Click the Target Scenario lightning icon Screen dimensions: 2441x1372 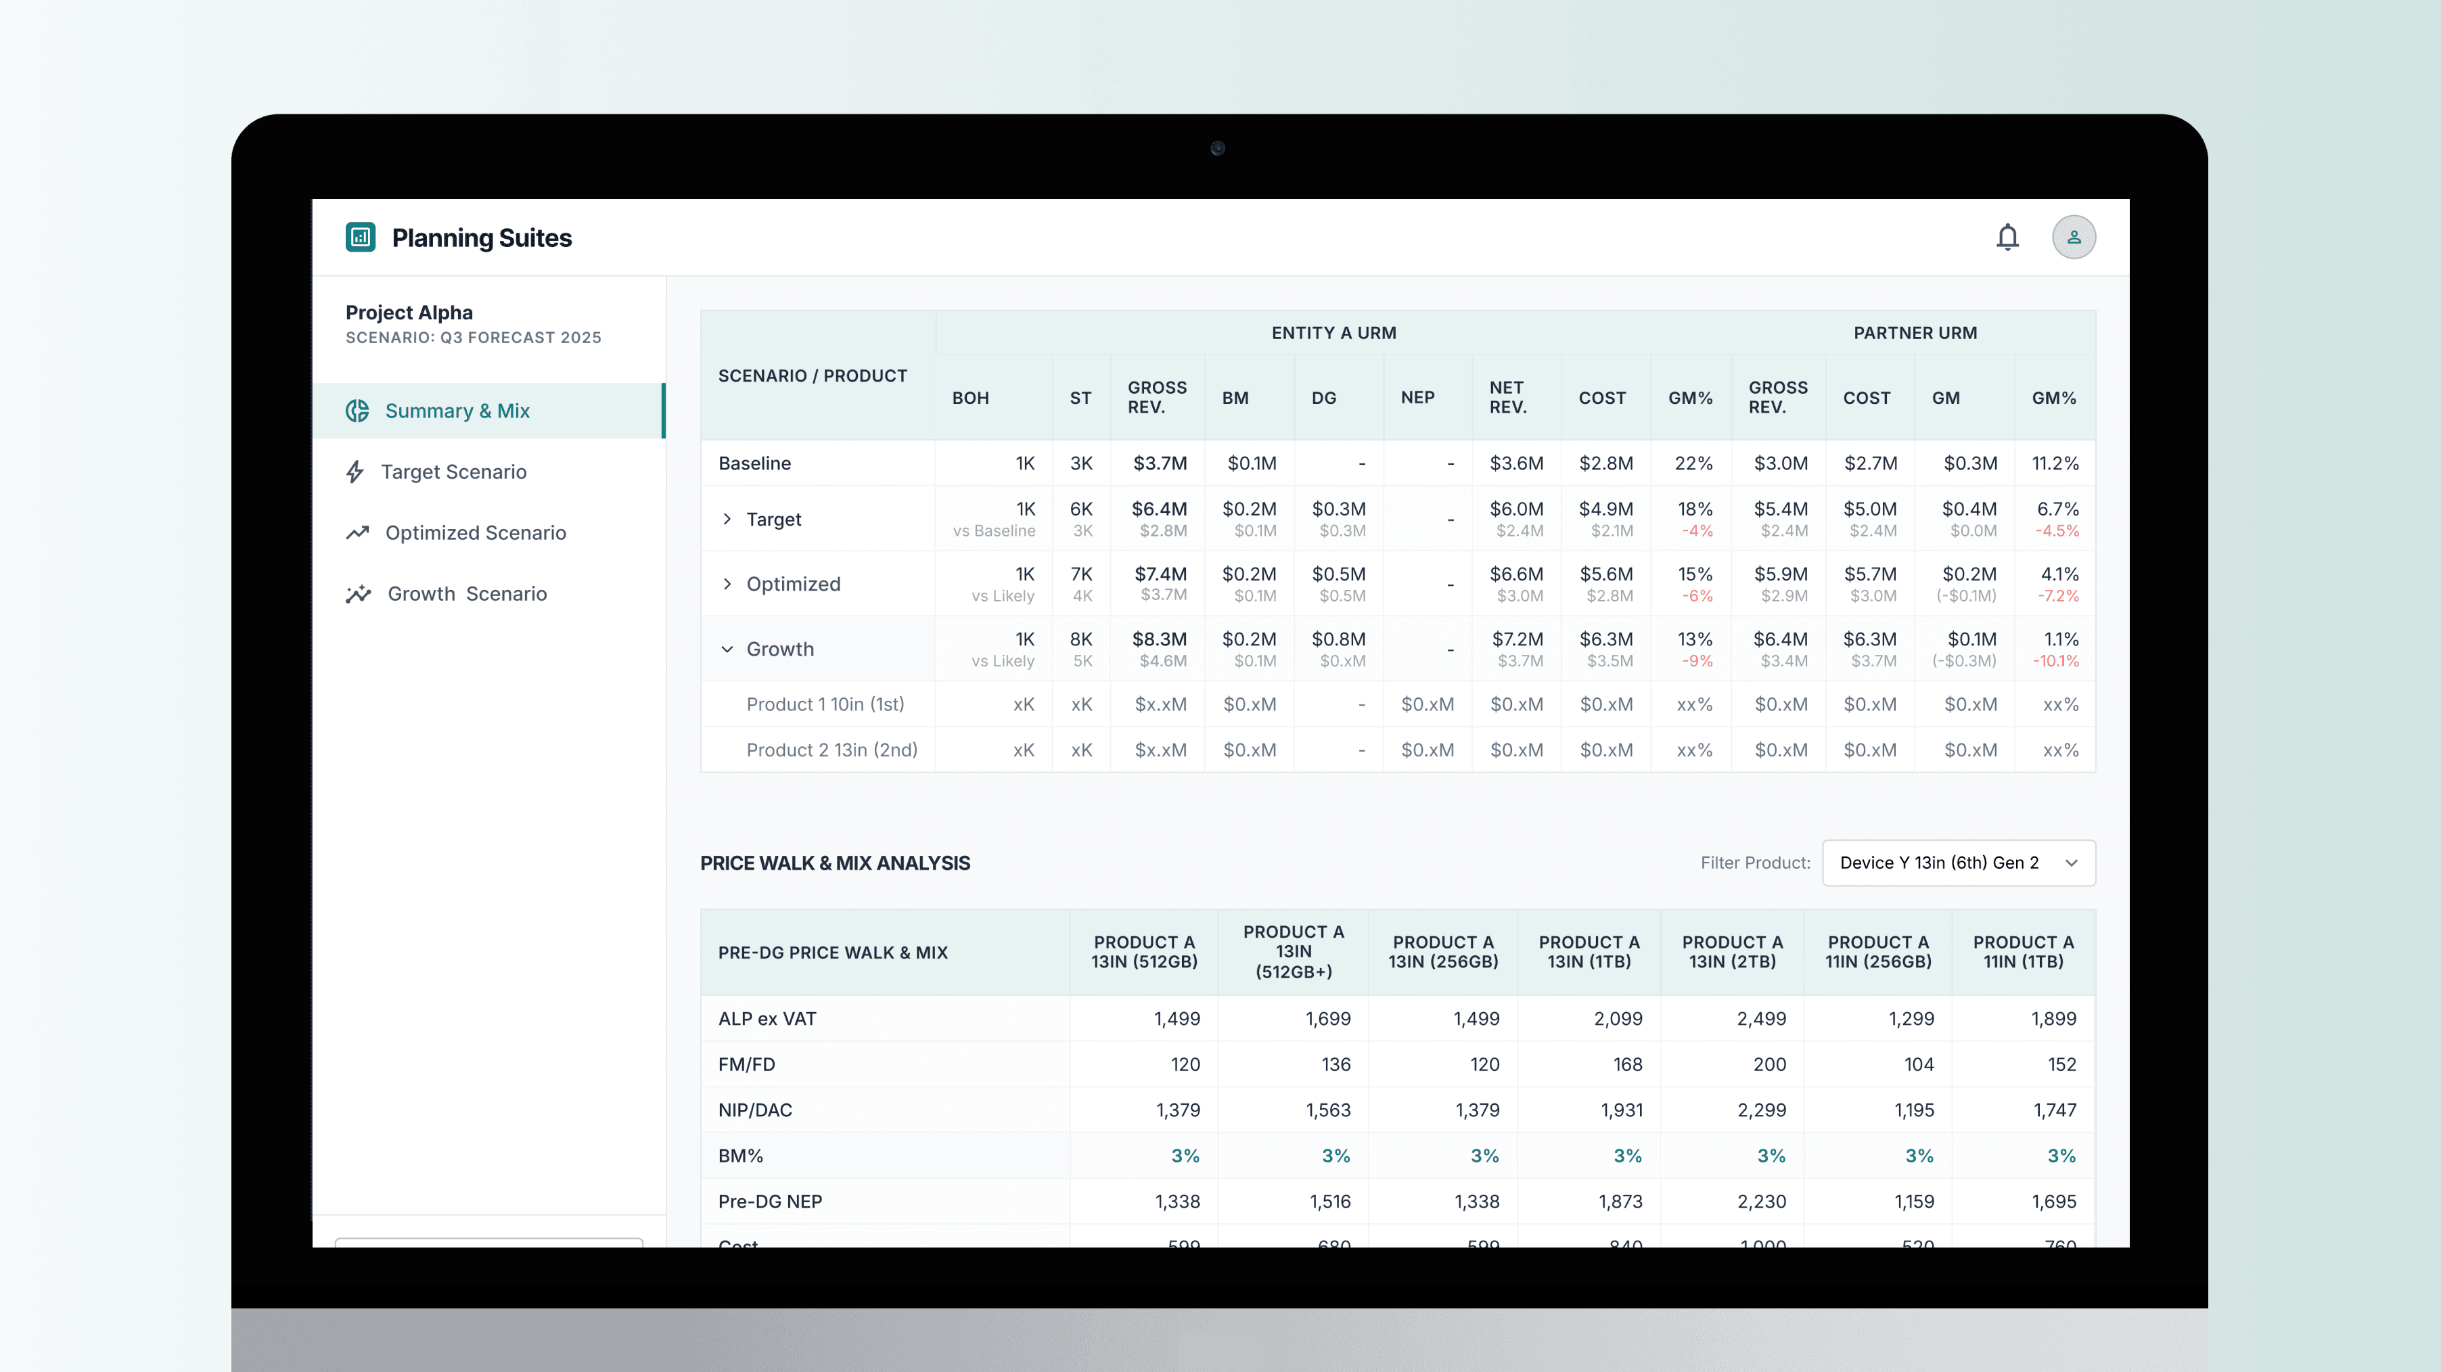point(355,472)
